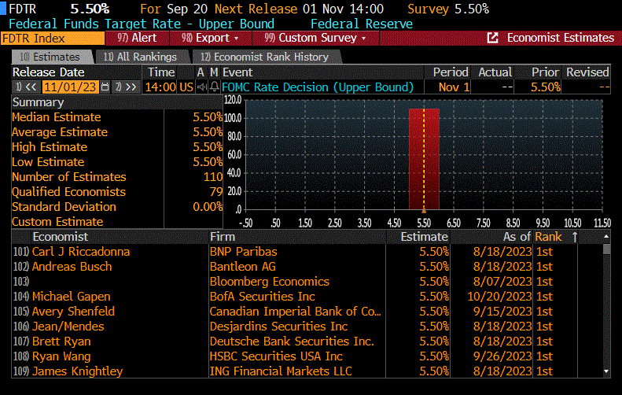Click the 10/20/2023 as-of date
This screenshot has width=622, height=395.
[x=499, y=297]
